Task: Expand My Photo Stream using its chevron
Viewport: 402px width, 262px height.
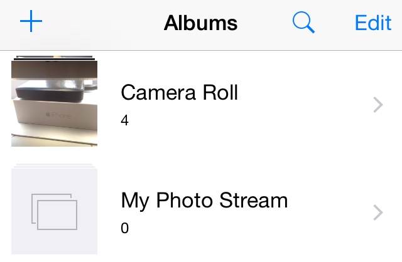Action: click(378, 212)
